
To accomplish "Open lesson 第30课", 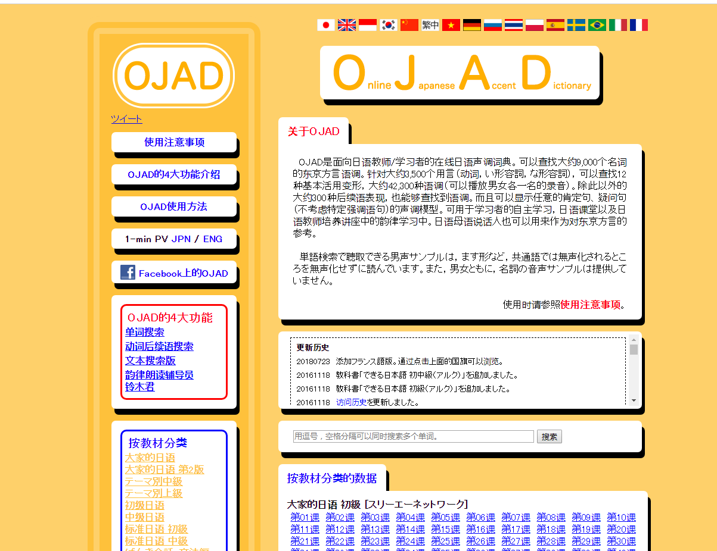I will (x=622, y=541).
